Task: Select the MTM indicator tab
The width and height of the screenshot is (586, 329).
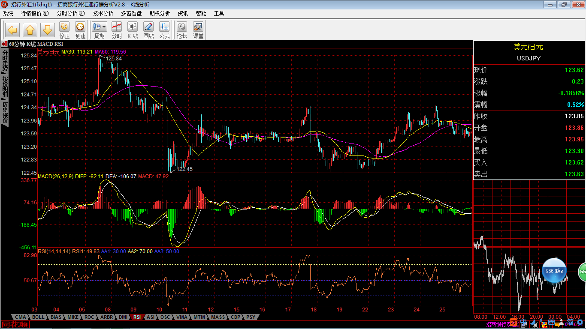Action: [x=199, y=317]
